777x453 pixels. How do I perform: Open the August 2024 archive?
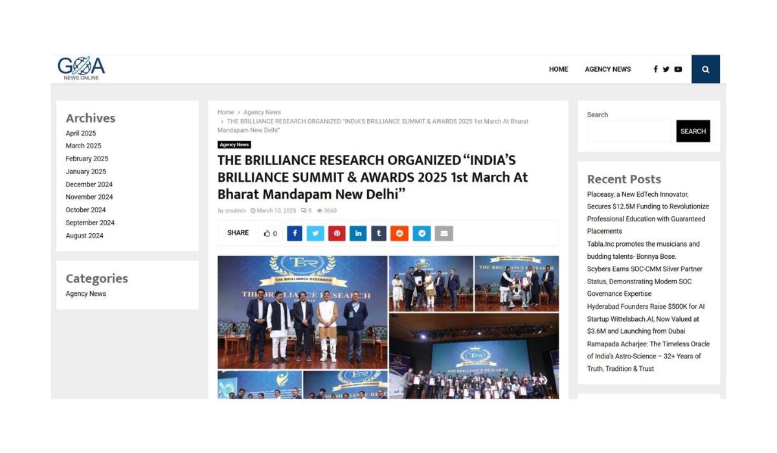[x=84, y=236]
